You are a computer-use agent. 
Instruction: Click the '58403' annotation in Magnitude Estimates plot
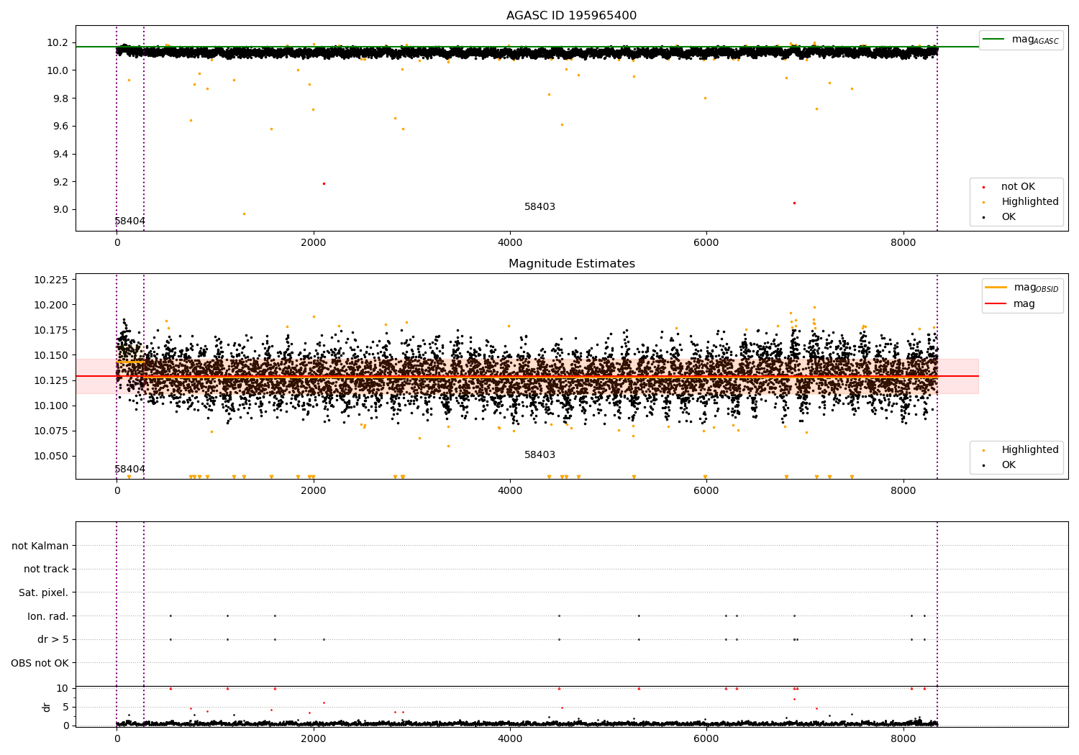[539, 455]
